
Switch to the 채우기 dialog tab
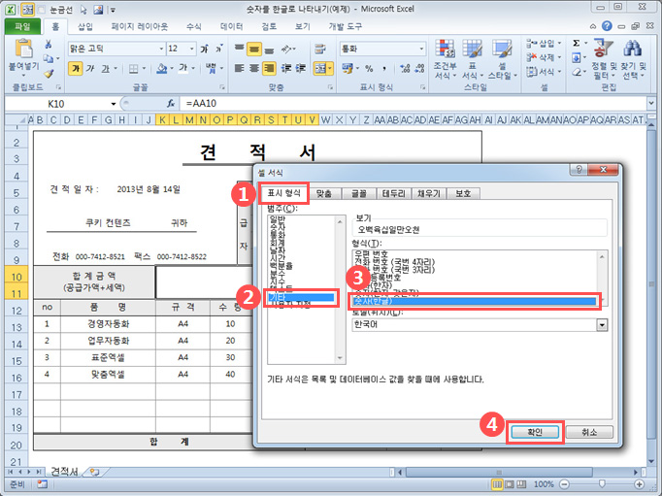(x=428, y=193)
